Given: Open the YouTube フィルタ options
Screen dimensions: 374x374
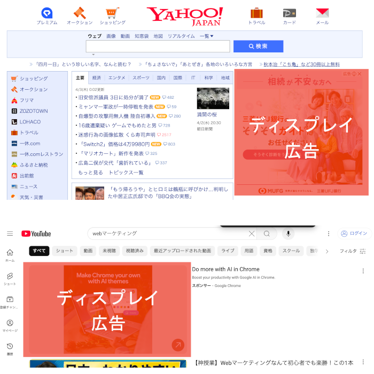Looking at the screenshot, I should pos(352,251).
